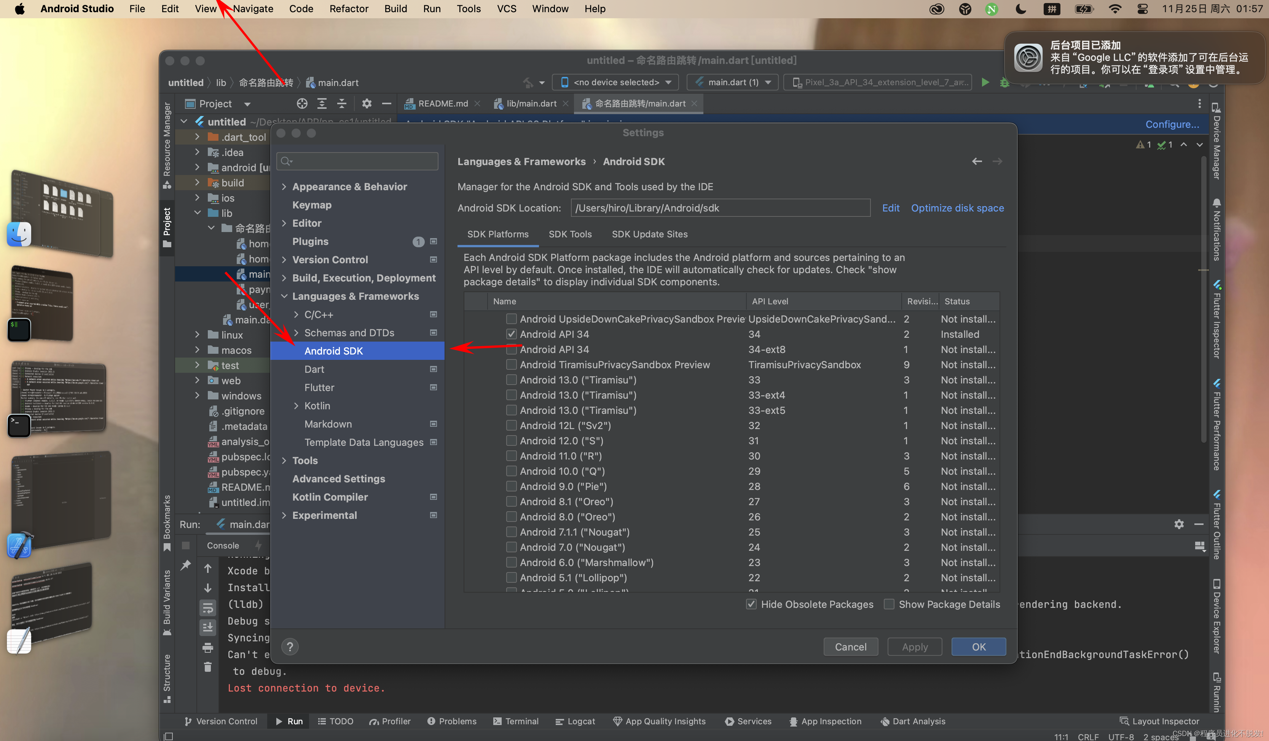Screen dimensions: 1269x741
Task: Click the help question mark button
Action: coord(290,647)
